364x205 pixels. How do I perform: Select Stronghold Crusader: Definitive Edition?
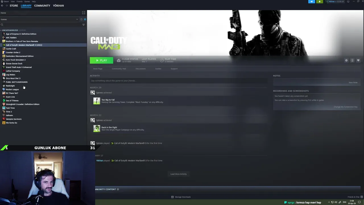22,104
